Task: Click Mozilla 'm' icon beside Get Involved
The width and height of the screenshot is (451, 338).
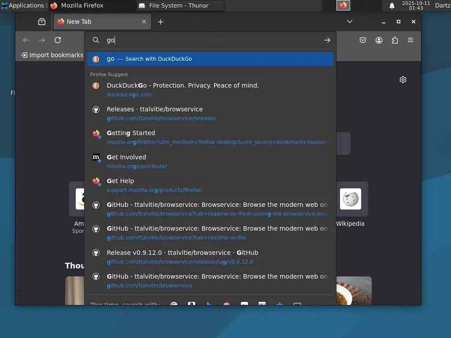Action: click(x=96, y=157)
